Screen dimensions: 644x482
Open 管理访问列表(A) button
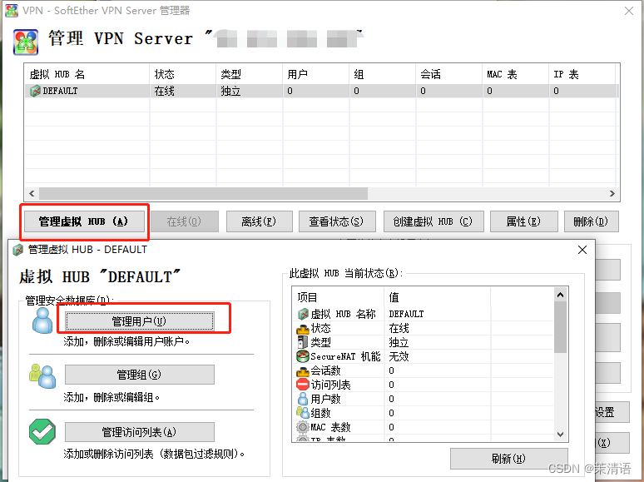pos(140,432)
